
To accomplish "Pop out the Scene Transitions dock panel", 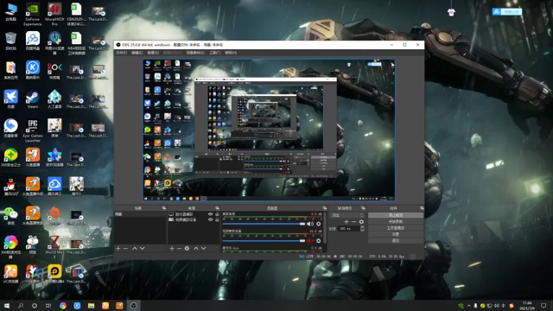I will click(363, 208).
